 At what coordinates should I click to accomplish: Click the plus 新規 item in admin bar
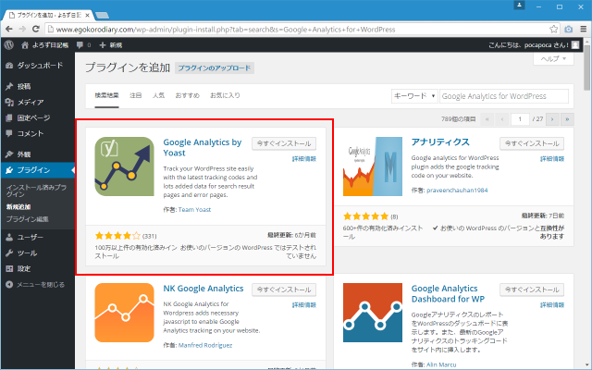pyautogui.click(x=111, y=45)
